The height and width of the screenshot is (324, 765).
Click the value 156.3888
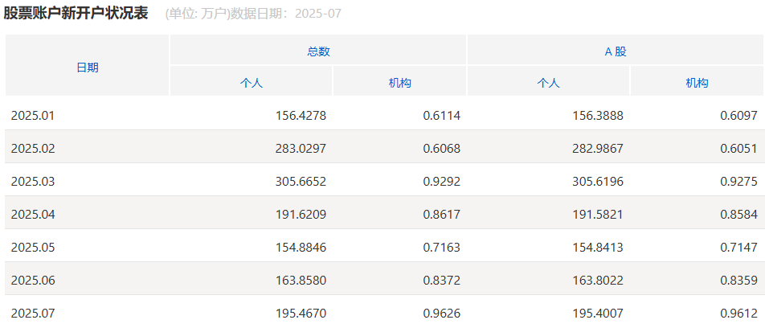(x=598, y=116)
